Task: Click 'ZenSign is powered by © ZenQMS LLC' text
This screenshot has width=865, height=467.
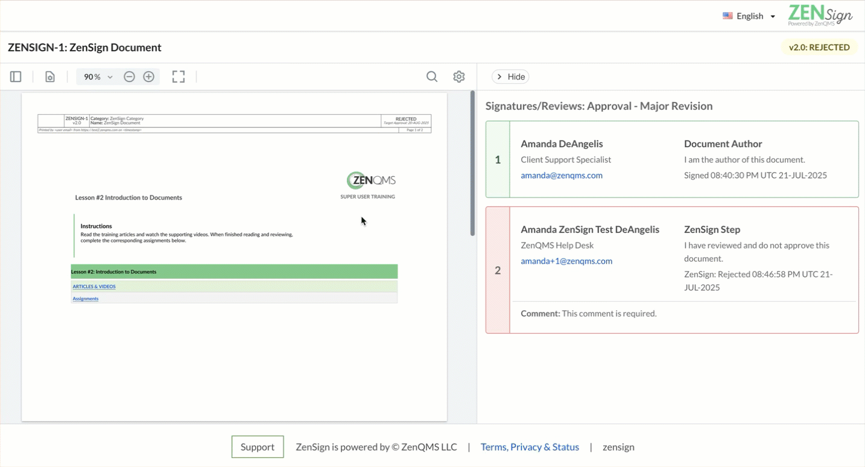Action: (376, 447)
